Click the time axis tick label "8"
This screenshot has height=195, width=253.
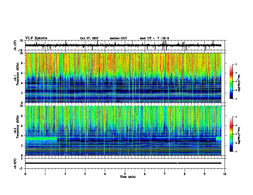pos(185,174)
